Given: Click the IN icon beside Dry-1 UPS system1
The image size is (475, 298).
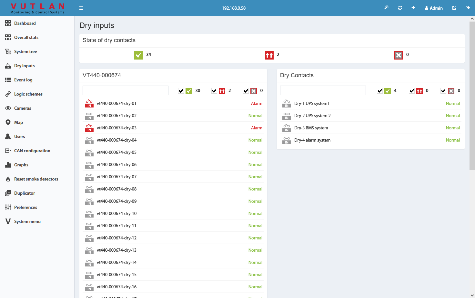Looking at the screenshot, I should (287, 103).
